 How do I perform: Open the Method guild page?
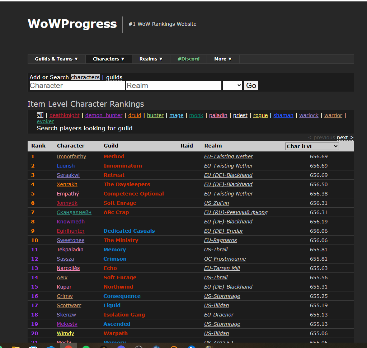114,156
